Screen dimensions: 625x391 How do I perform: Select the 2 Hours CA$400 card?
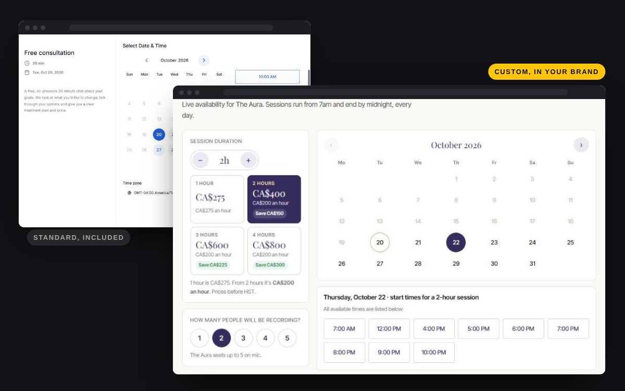click(x=274, y=199)
